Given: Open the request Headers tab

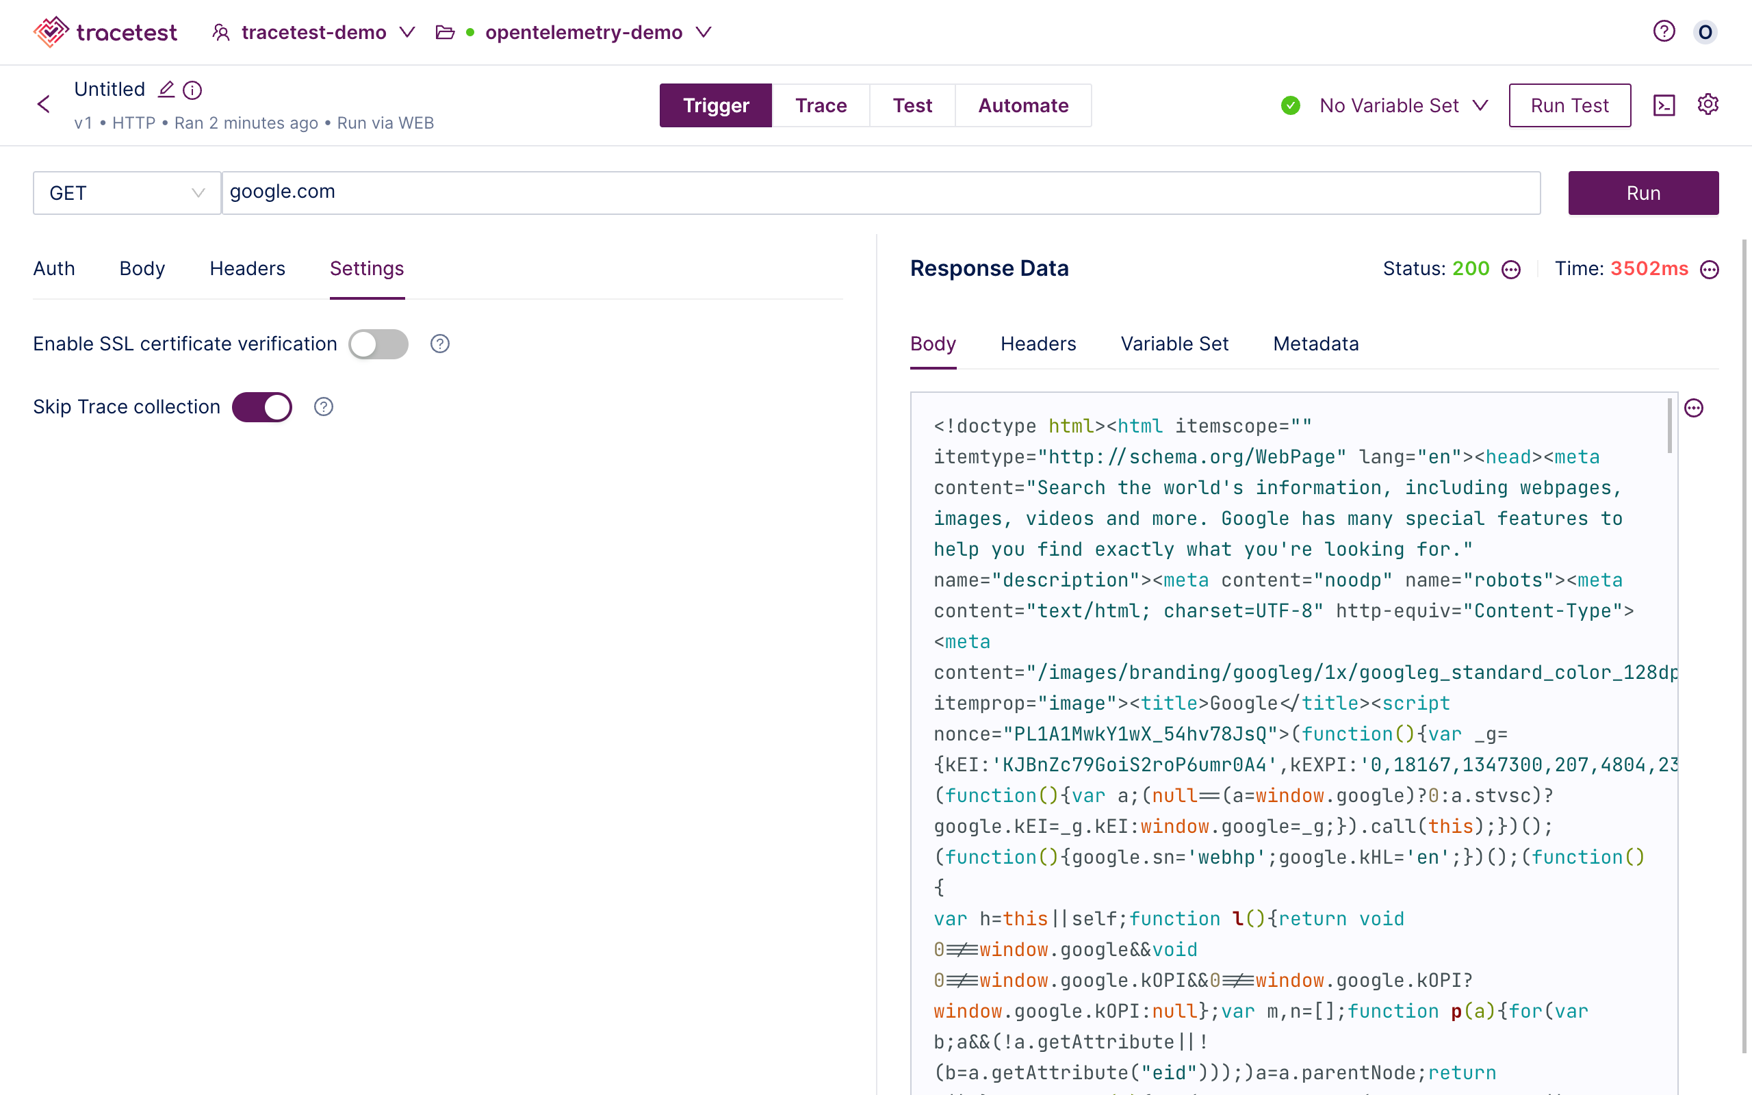Looking at the screenshot, I should point(248,269).
